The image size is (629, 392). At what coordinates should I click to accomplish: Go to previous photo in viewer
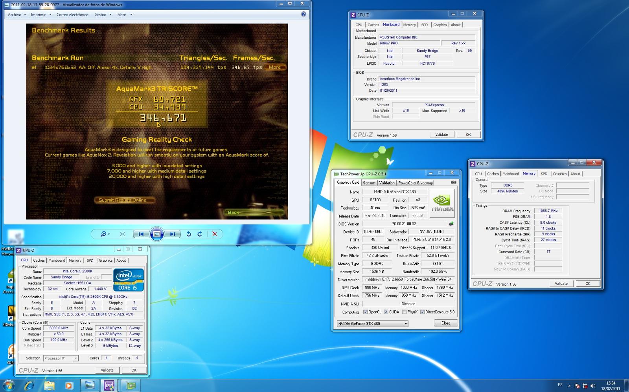[141, 234]
